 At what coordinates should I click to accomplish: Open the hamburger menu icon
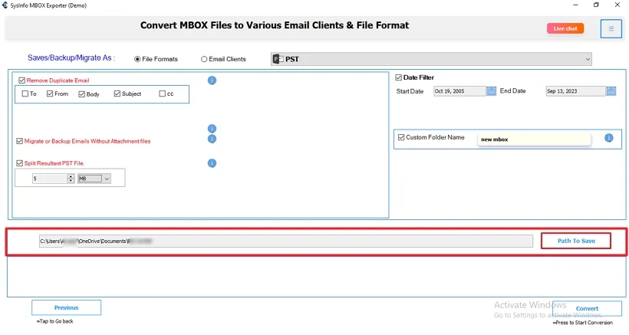(611, 29)
